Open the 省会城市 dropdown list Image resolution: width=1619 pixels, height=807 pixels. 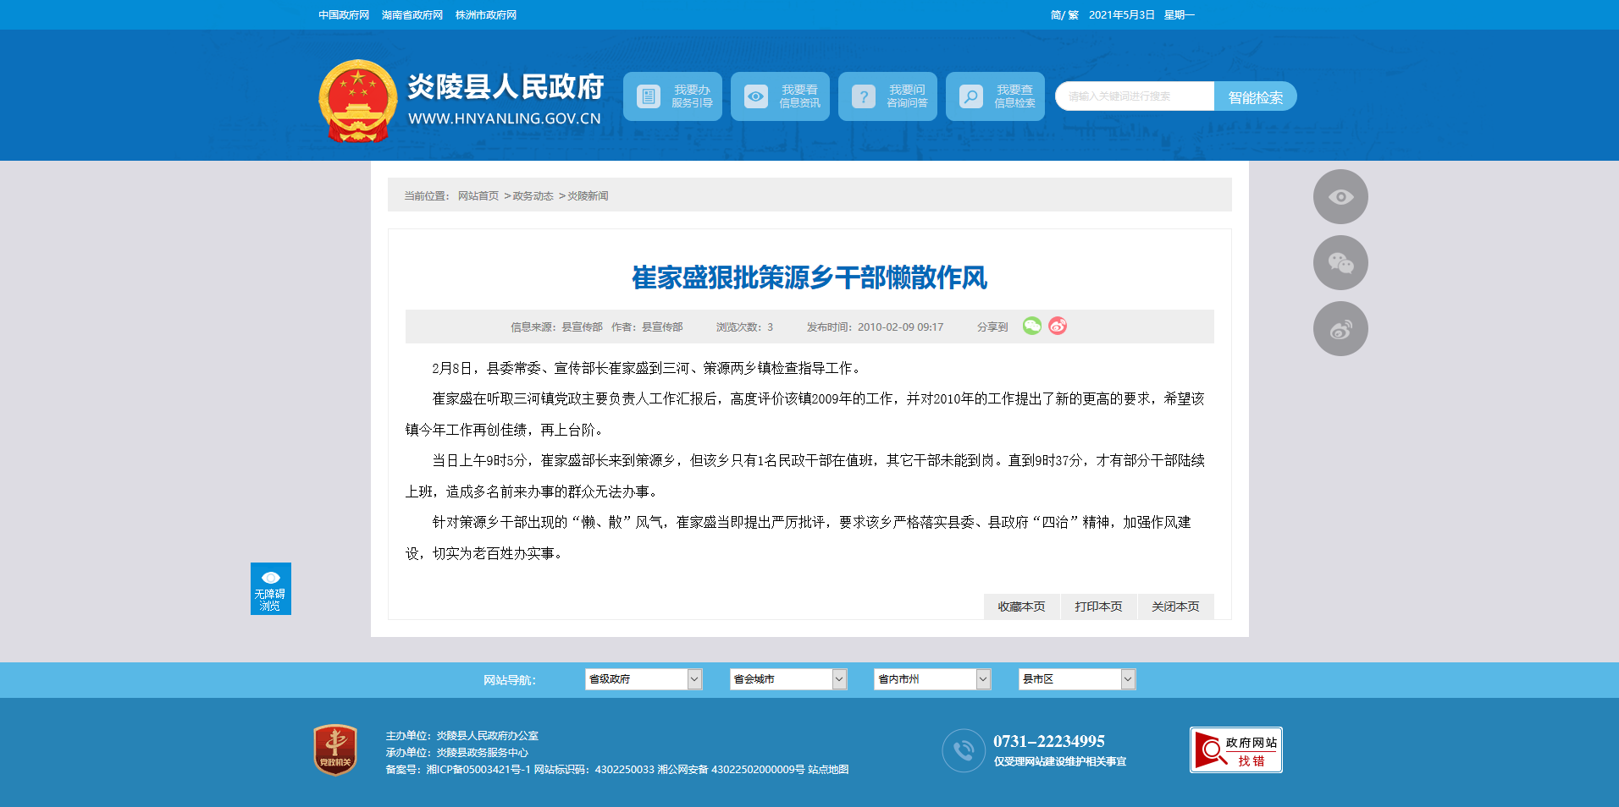787,679
